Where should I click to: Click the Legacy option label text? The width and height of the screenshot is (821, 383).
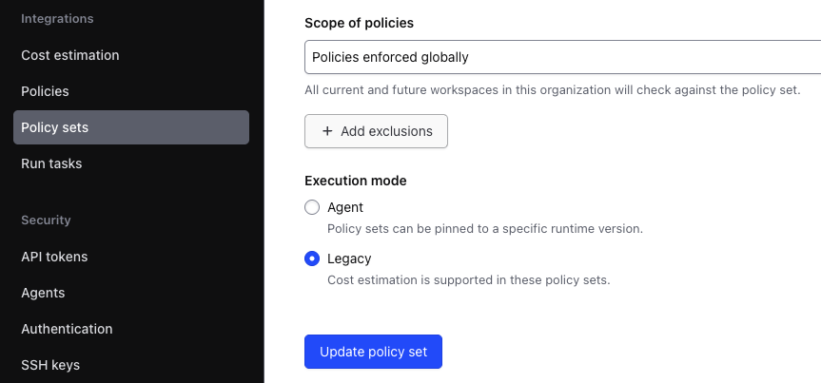point(349,259)
